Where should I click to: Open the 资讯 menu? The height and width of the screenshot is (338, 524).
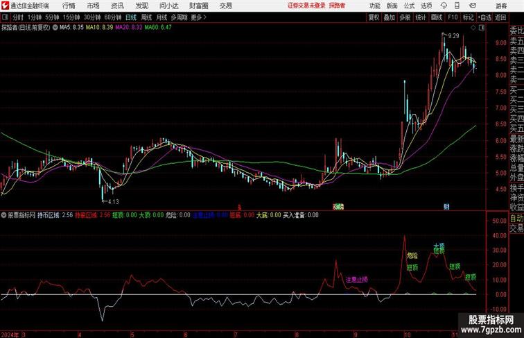point(117,6)
